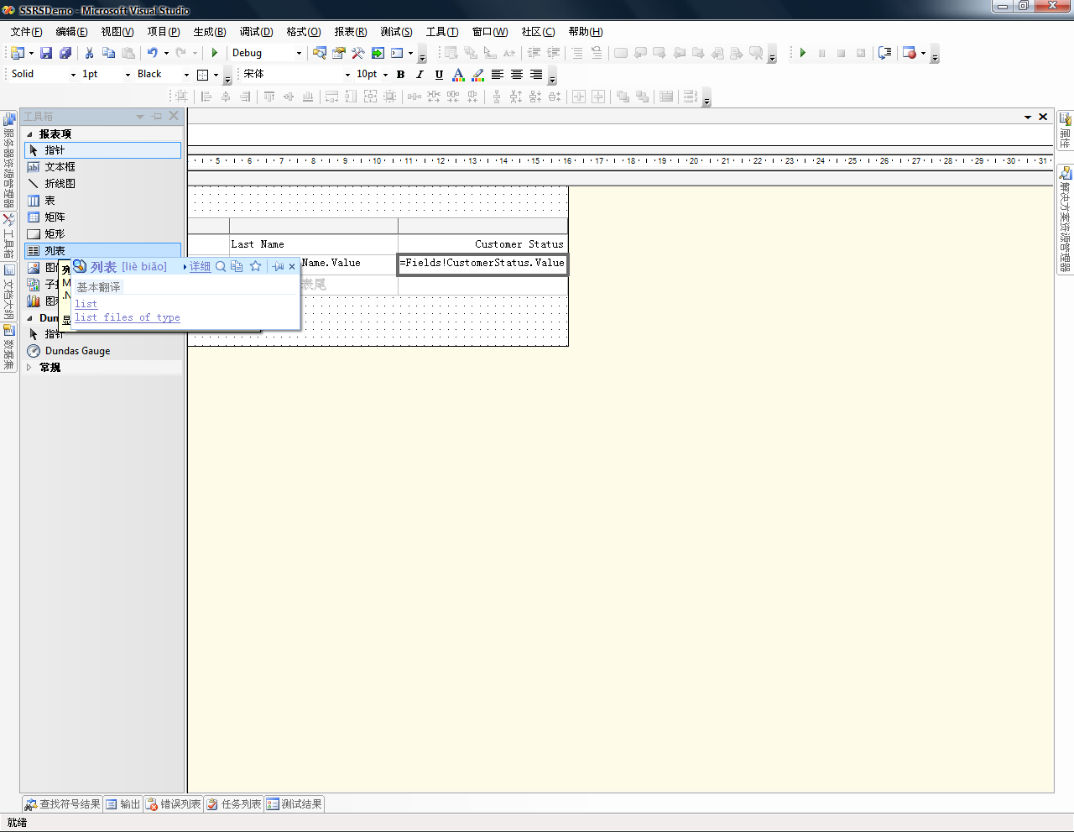The height and width of the screenshot is (832, 1074).
Task: Open the 帮助(H) menu
Action: pos(586,32)
